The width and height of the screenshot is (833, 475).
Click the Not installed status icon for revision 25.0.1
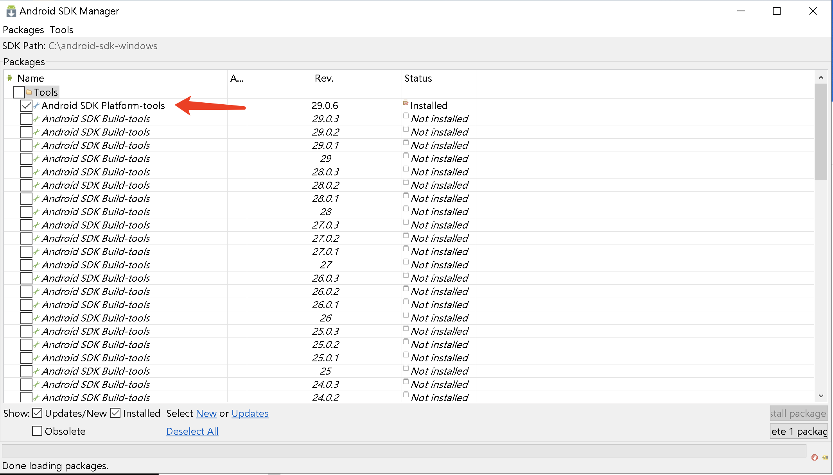406,355
